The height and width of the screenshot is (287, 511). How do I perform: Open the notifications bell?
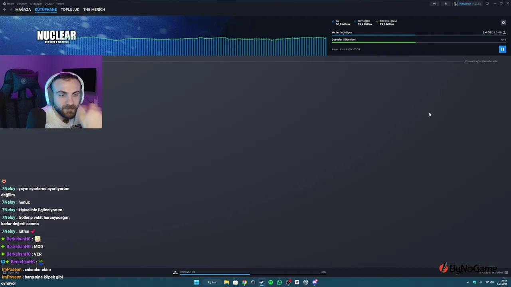[x=446, y=4]
